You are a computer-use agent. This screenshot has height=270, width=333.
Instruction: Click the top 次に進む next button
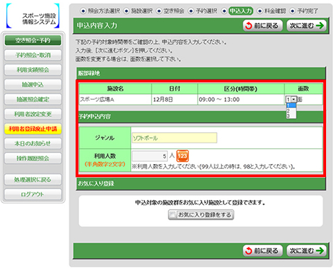click(307, 26)
